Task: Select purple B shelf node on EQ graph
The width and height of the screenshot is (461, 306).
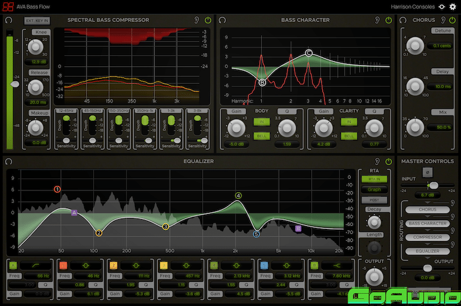Action: coord(298,228)
